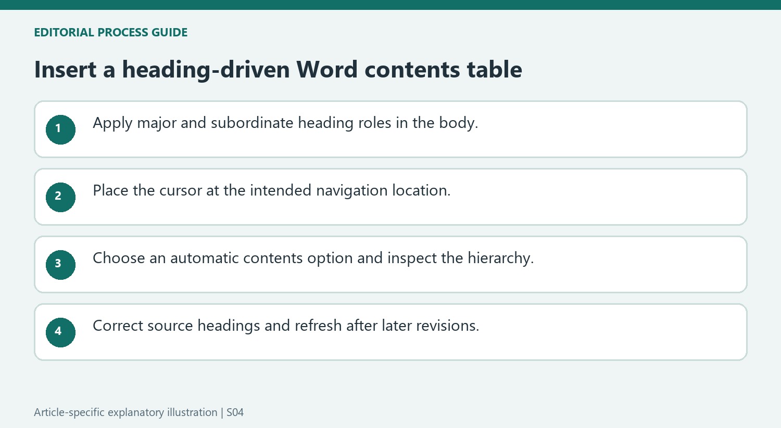Click the "EDITORIAL PROCESS GUIDE" header label
Screen dimensions: 781x428
(111, 32)
